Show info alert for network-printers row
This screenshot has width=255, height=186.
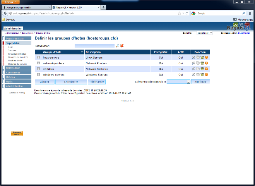coord(206,63)
